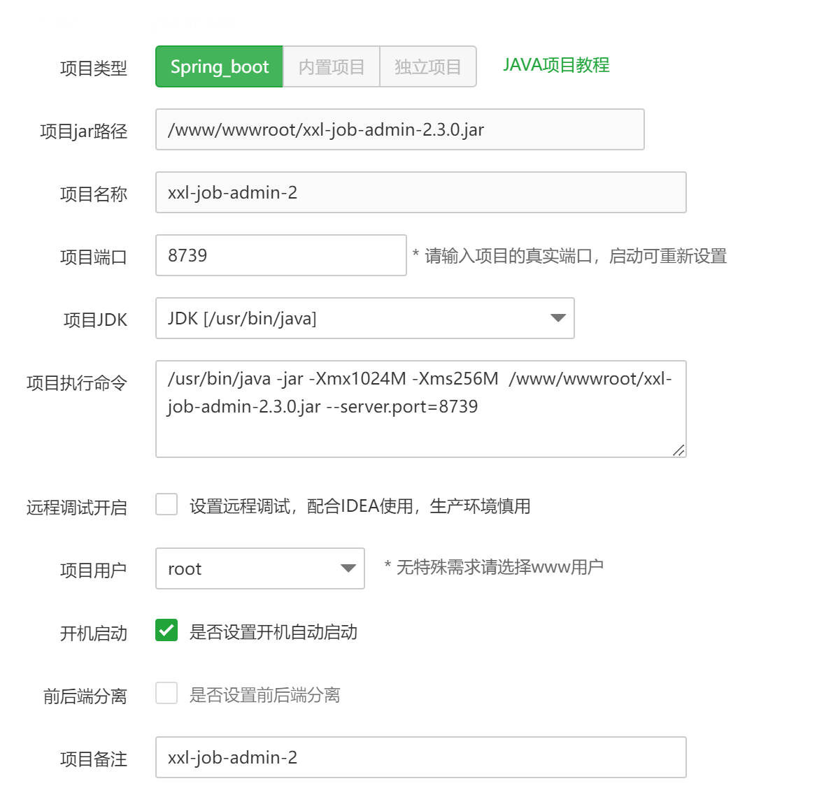Open the 项目用户 root dropdown
The height and width of the screenshot is (788, 817).
coord(260,568)
